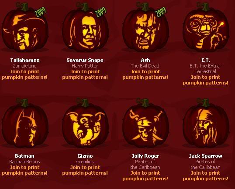Open the Jolly Roger skull pumpkin image
Screen dimensions: 235x189
pyautogui.click(x=146, y=123)
